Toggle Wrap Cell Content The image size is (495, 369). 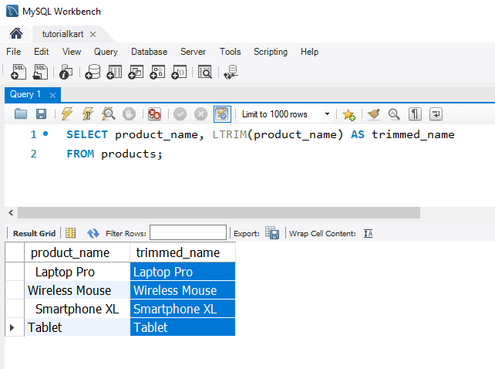click(368, 233)
